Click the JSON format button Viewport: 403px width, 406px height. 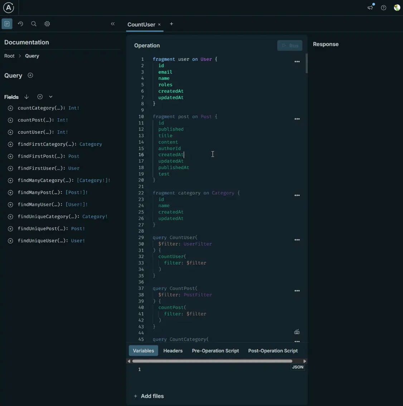(x=298, y=367)
